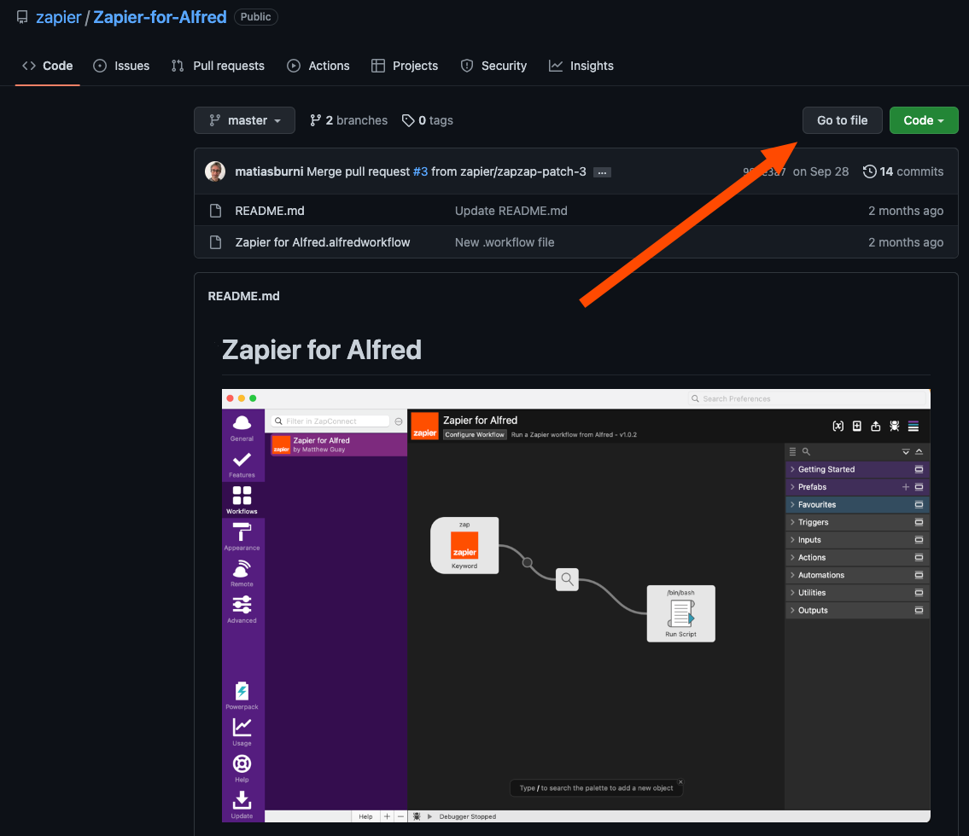969x836 pixels.
Task: Click the play triangle beside Debugger Stopped
Action: (x=429, y=816)
